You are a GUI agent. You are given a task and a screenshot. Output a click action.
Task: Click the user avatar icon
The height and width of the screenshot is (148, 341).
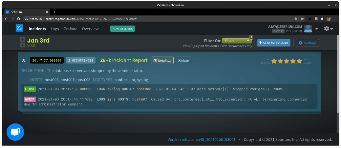click(308, 28)
